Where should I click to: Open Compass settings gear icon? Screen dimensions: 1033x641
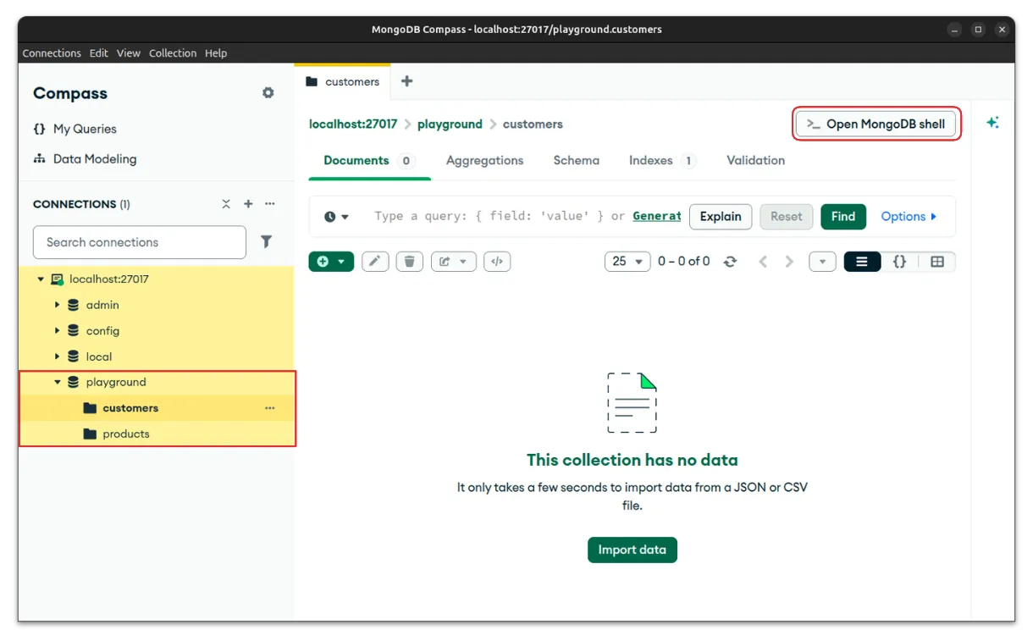(268, 93)
